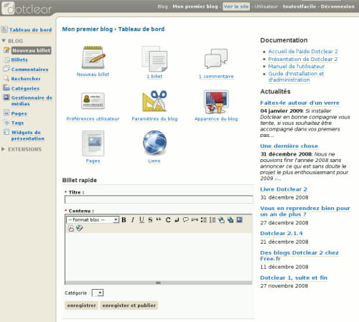359x322 pixels.
Task: Apply preformatted text with the pre button
Action: pyautogui.click(x=195, y=219)
